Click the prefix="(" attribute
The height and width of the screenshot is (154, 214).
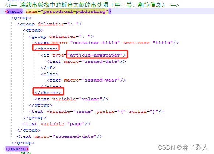click(111, 111)
